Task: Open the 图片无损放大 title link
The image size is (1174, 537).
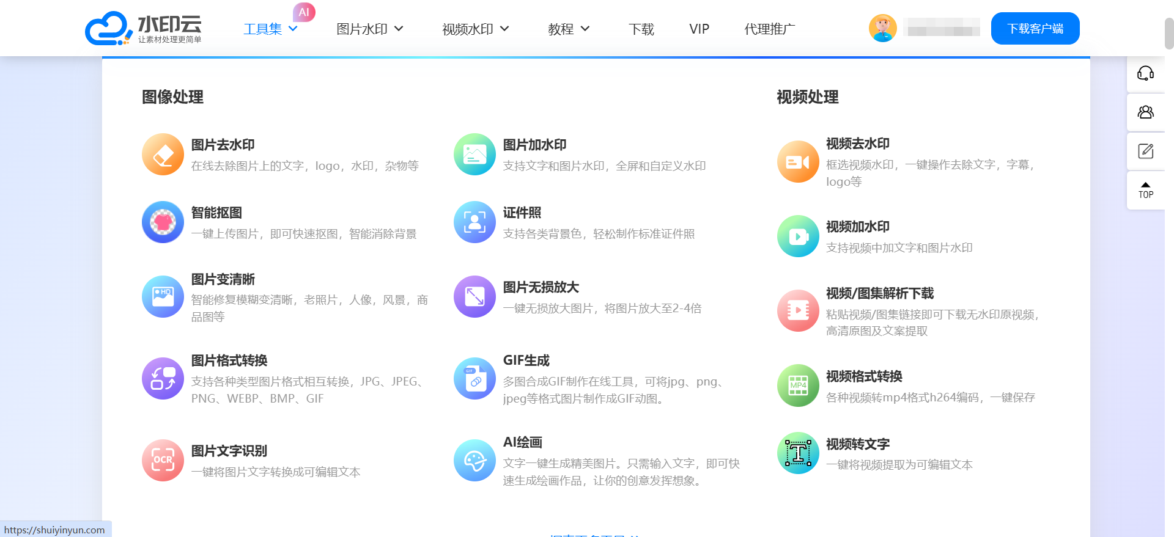Action: click(x=541, y=287)
